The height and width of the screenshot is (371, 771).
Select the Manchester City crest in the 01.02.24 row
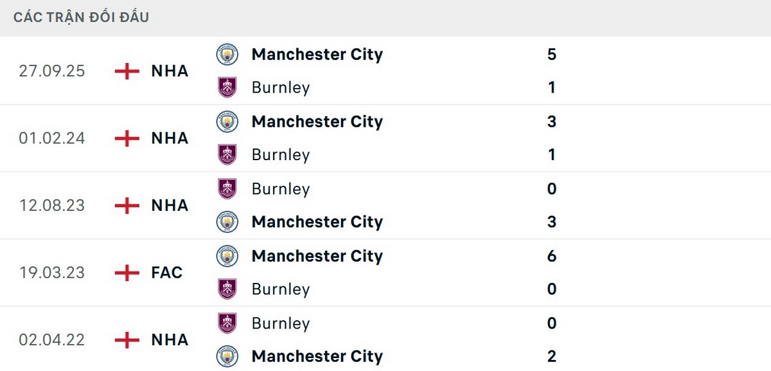point(227,122)
